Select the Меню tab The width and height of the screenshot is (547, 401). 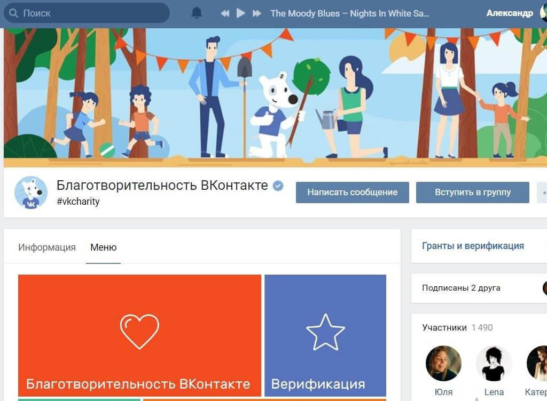[x=103, y=247]
